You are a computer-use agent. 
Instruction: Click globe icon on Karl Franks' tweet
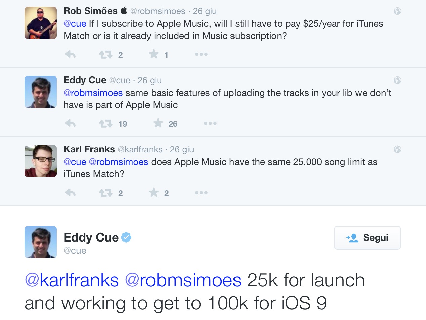(397, 149)
